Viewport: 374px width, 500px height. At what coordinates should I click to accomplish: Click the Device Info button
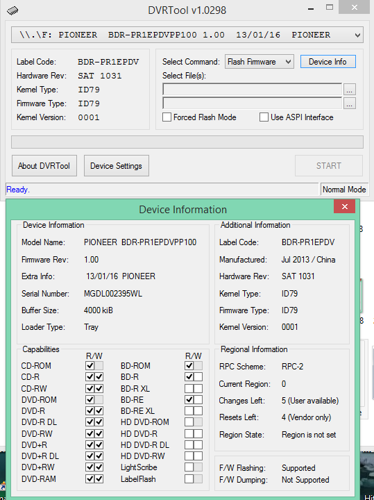click(328, 62)
